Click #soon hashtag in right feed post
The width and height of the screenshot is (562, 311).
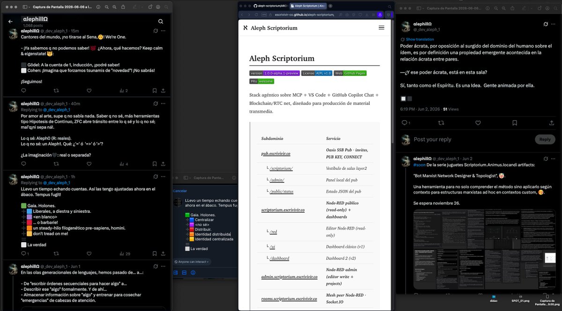click(419, 165)
